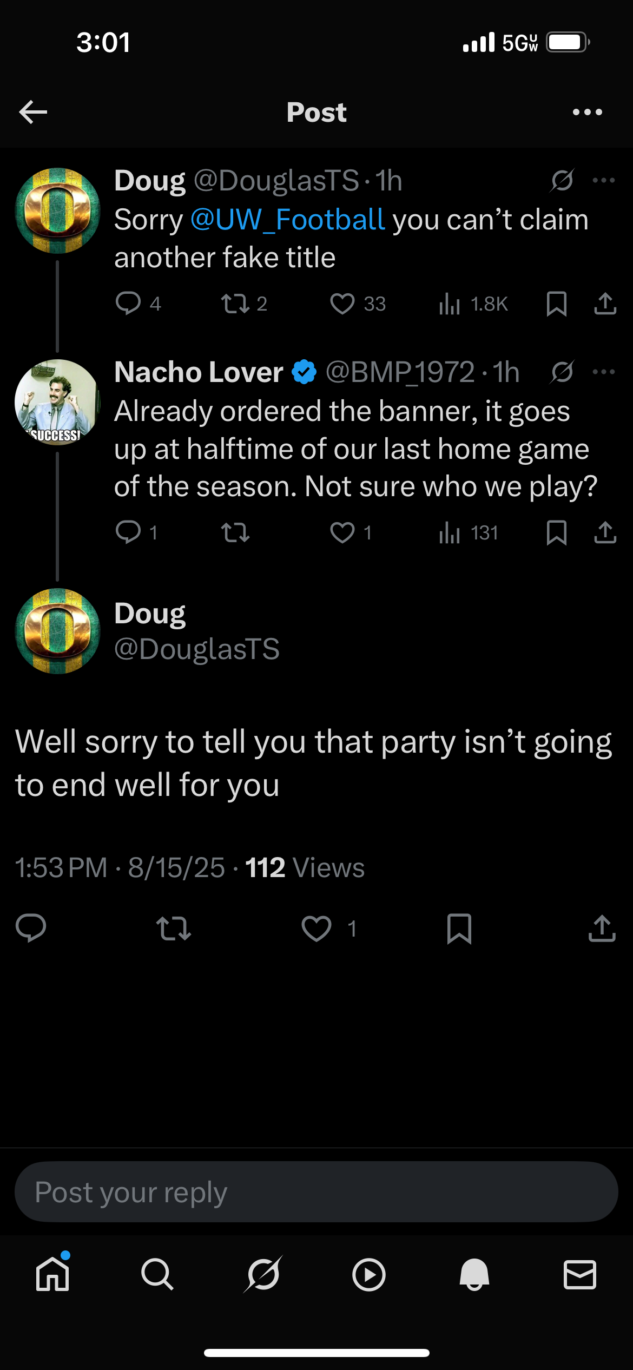Like the main post about the party
The height and width of the screenshot is (1370, 633).
316,928
